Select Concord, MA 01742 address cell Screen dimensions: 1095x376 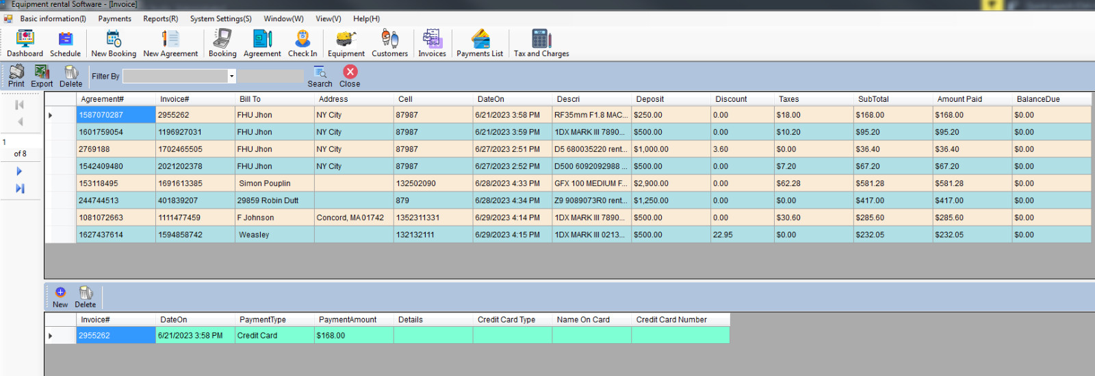pyautogui.click(x=354, y=217)
